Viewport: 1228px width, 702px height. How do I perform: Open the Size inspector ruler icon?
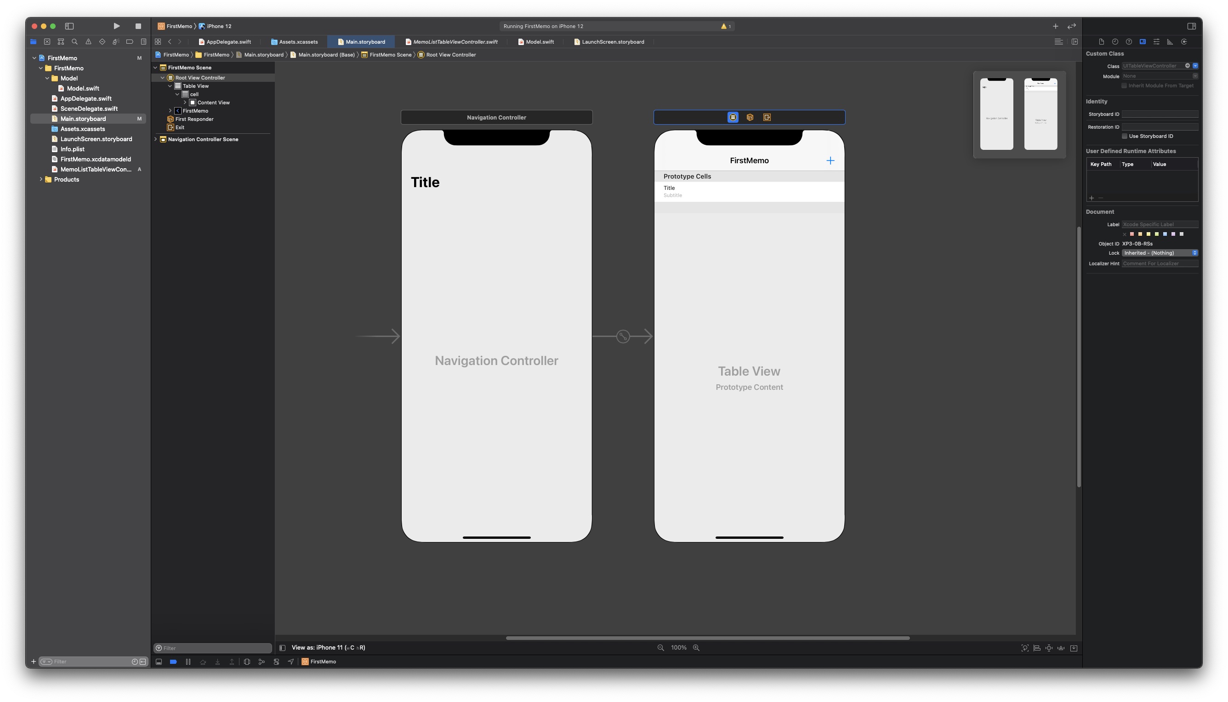coord(1170,42)
